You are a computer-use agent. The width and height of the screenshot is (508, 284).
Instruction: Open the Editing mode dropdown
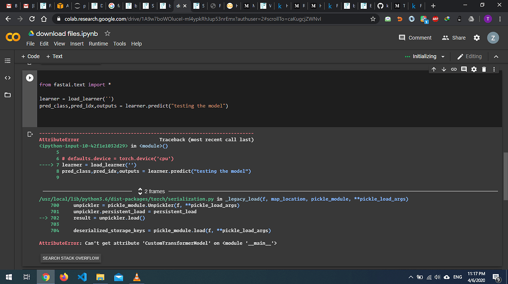pyautogui.click(x=469, y=56)
